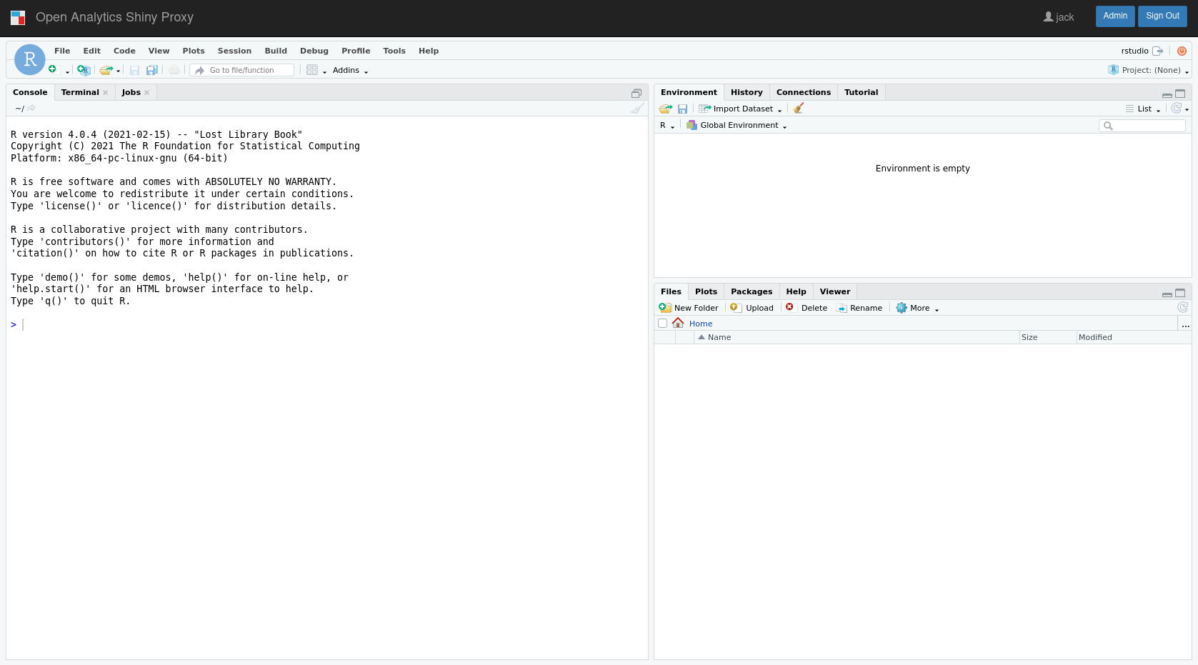Open the Tools menu
The height and width of the screenshot is (665, 1198).
(x=394, y=51)
